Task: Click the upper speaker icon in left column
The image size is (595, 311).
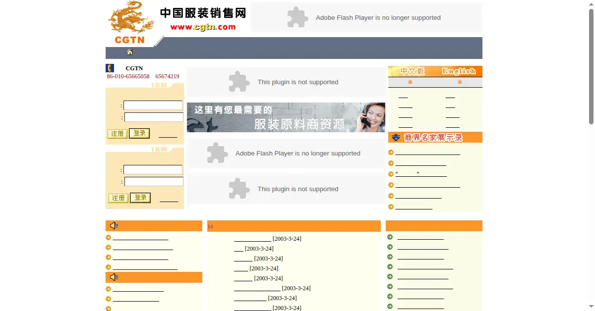Action: click(114, 226)
